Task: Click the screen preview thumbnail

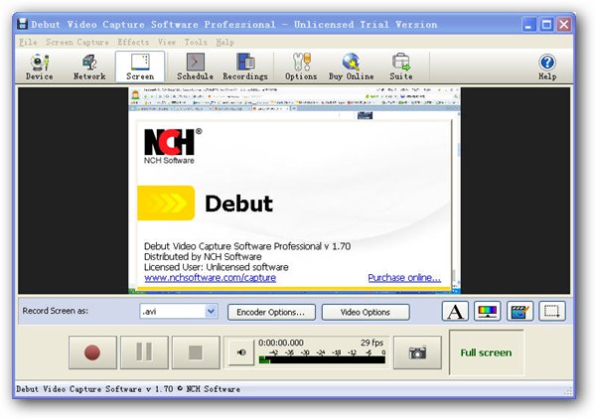Action: (294, 191)
